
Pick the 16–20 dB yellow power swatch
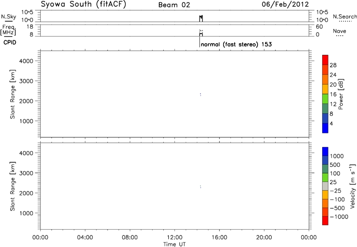[x=325, y=89]
